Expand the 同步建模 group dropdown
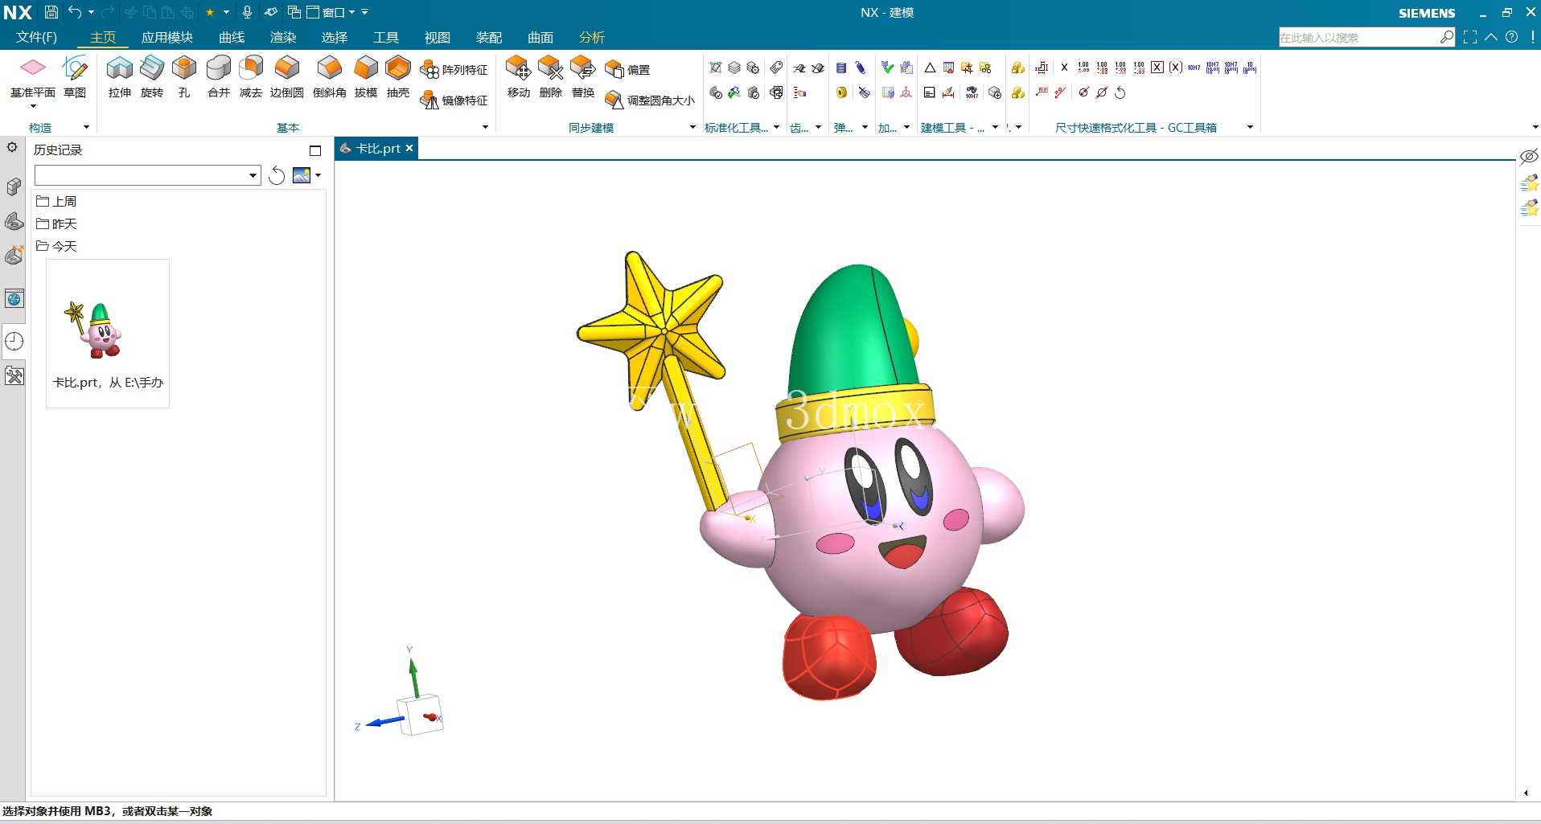 692,127
